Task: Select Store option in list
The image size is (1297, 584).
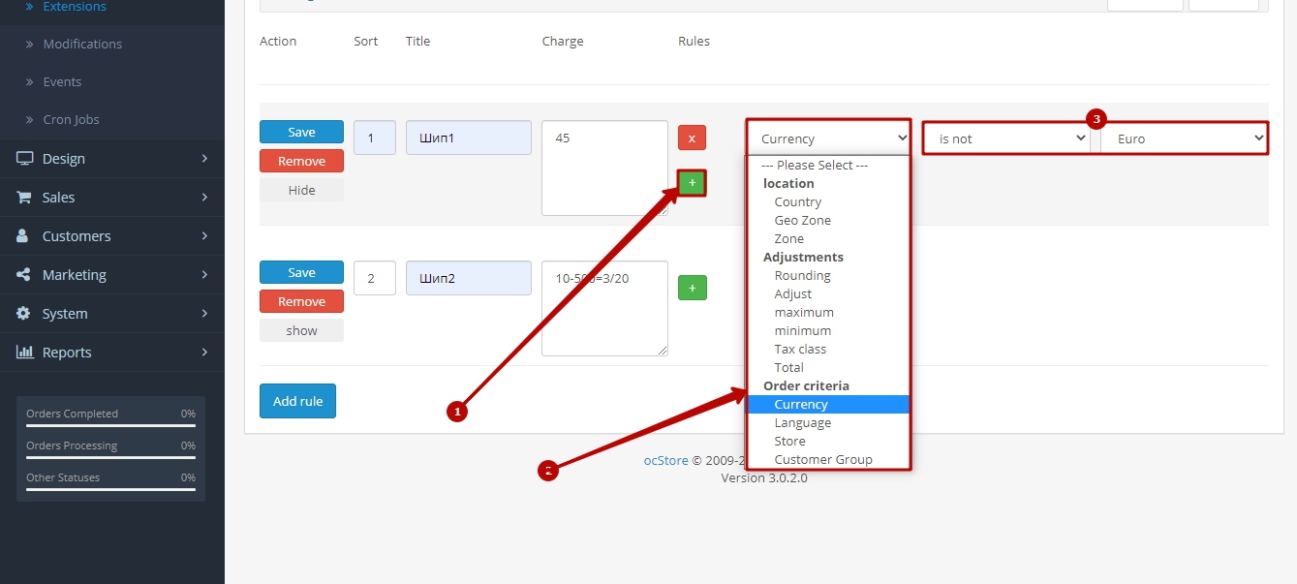Action: pos(828,441)
